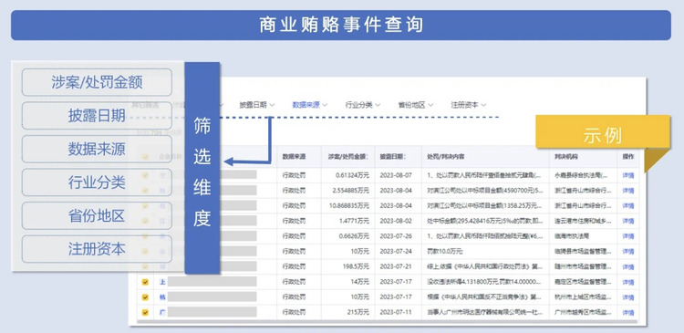Open the 注册资本 filter dropdown
Screen dimensions: 684x333
pos(468,105)
